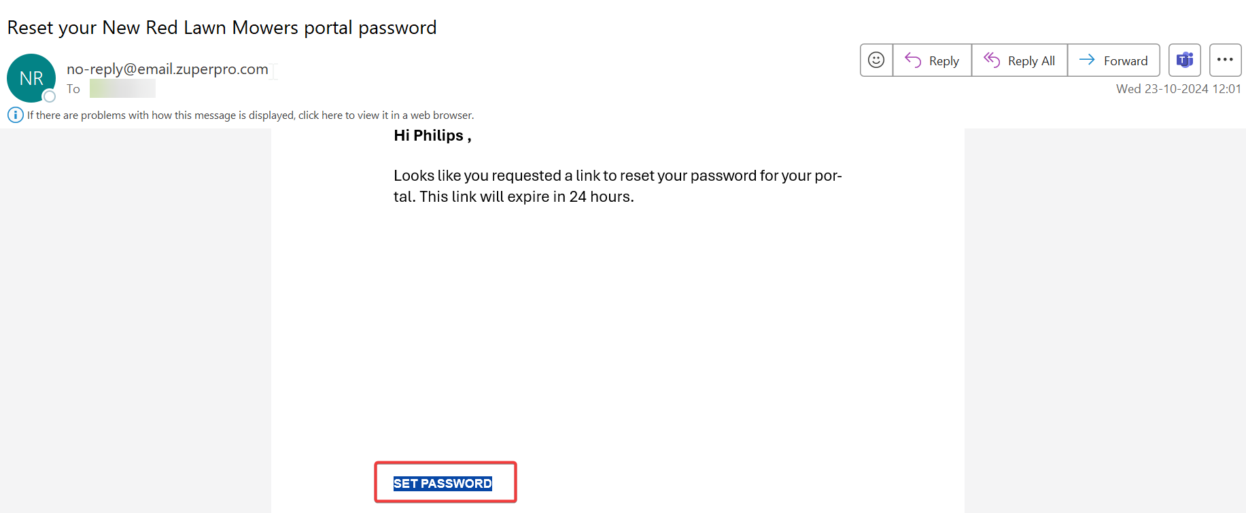
Task: Click the email subject line
Action: 222,28
